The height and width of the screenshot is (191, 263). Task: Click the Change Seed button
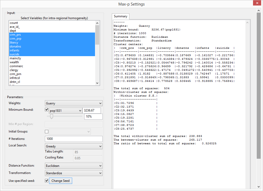click(x=60, y=181)
